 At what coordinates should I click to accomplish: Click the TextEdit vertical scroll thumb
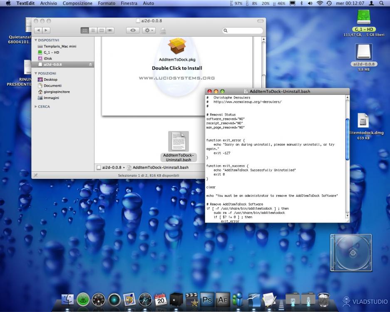pos(348,139)
